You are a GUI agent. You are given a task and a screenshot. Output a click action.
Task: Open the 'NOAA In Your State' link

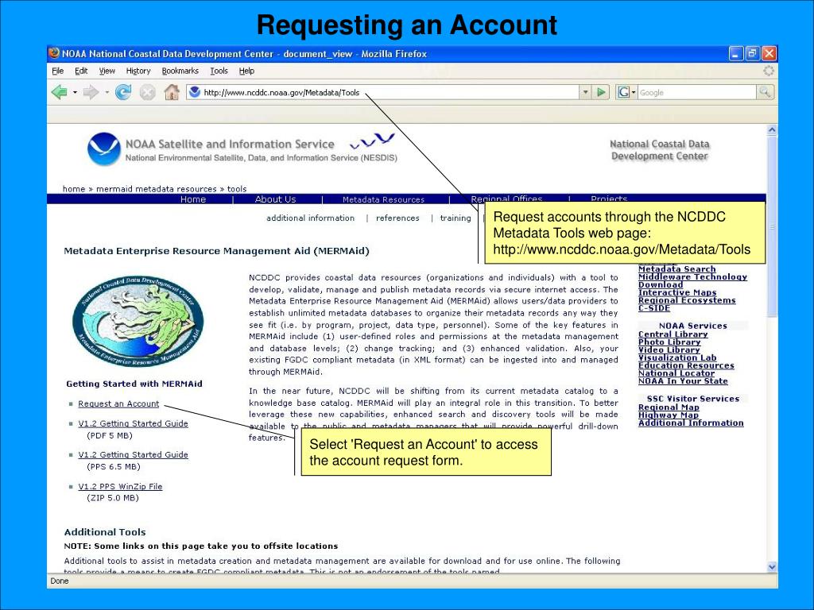(683, 380)
